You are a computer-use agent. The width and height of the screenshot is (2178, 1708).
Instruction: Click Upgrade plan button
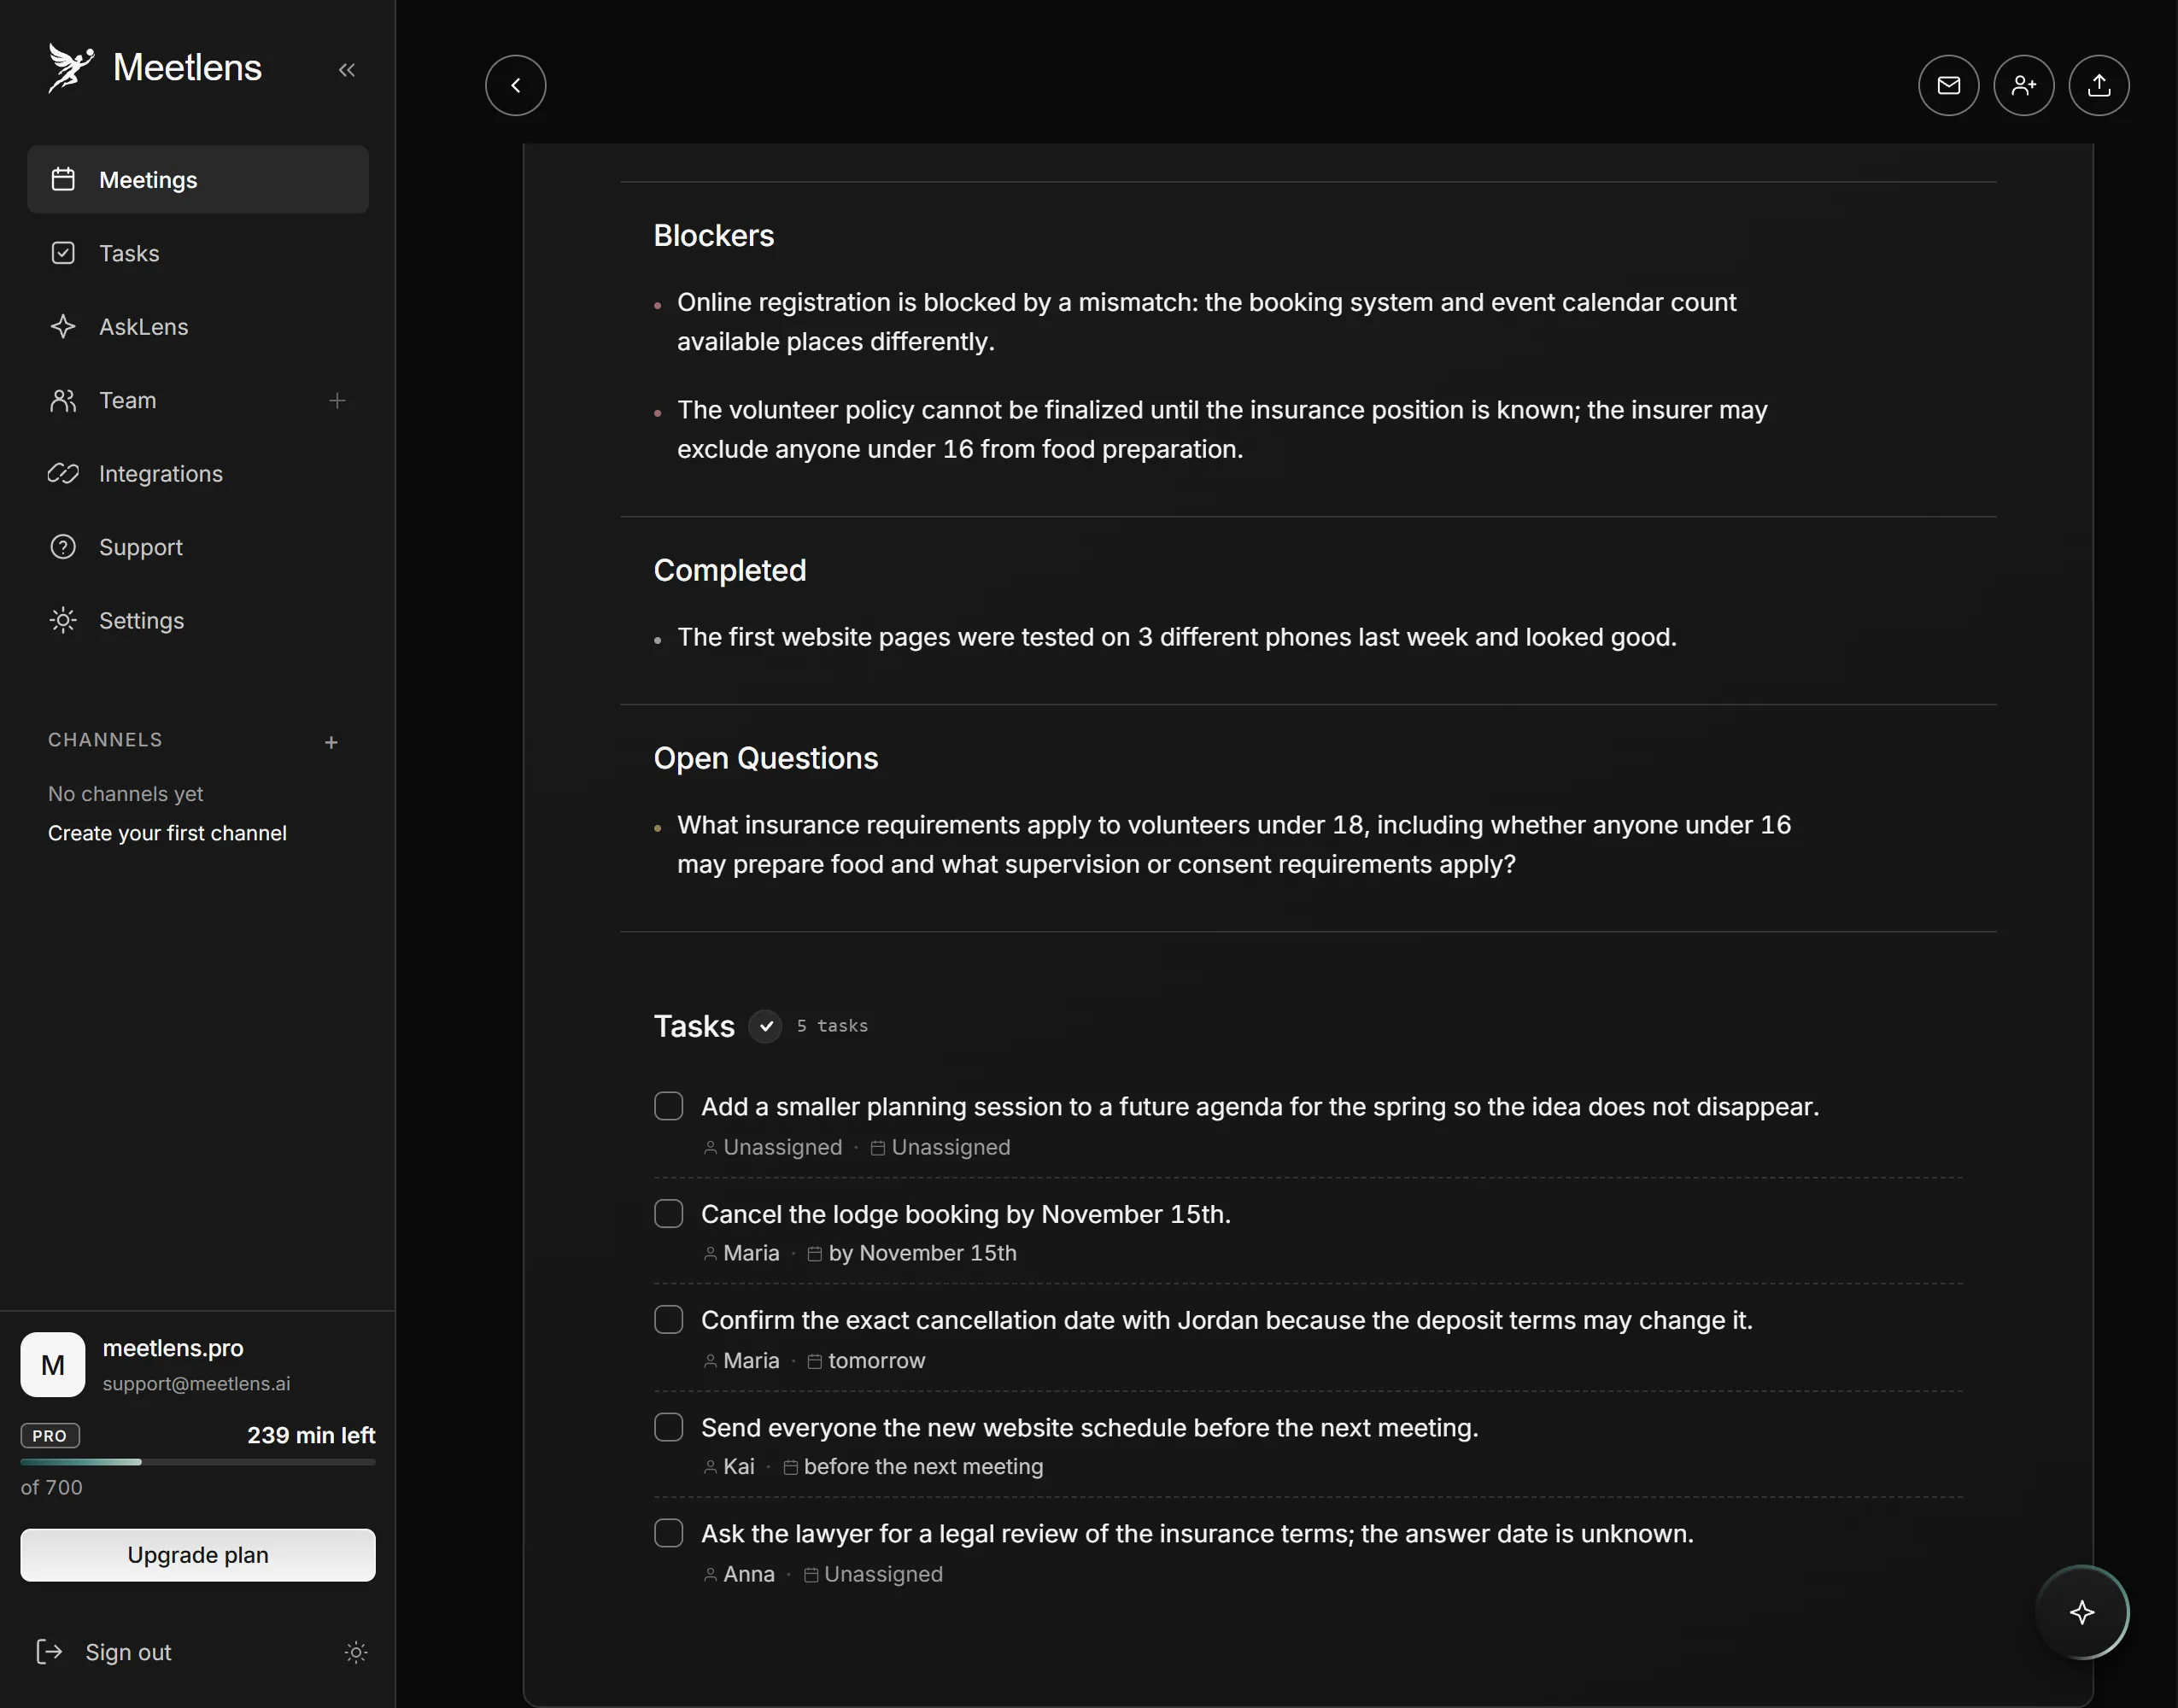pyautogui.click(x=198, y=1555)
